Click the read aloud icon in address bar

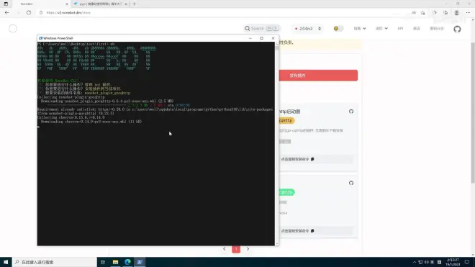(414, 13)
